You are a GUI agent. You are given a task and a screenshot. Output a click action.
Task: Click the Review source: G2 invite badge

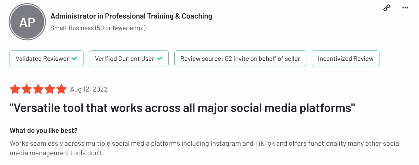[x=240, y=59]
